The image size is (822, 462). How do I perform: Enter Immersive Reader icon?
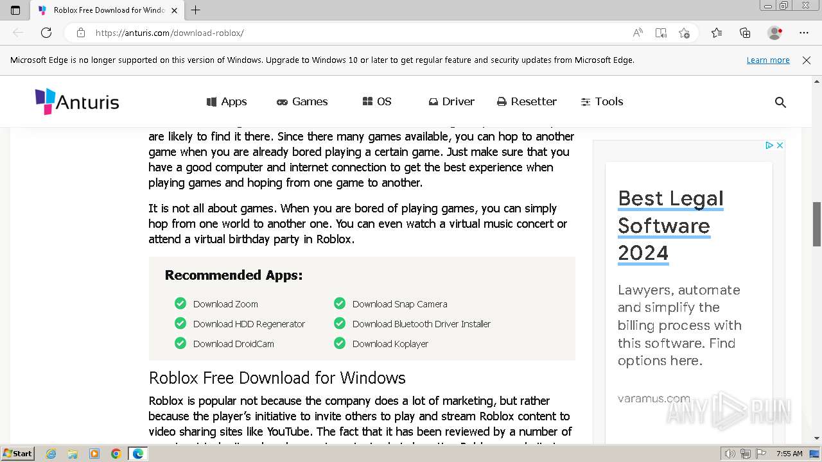661,33
